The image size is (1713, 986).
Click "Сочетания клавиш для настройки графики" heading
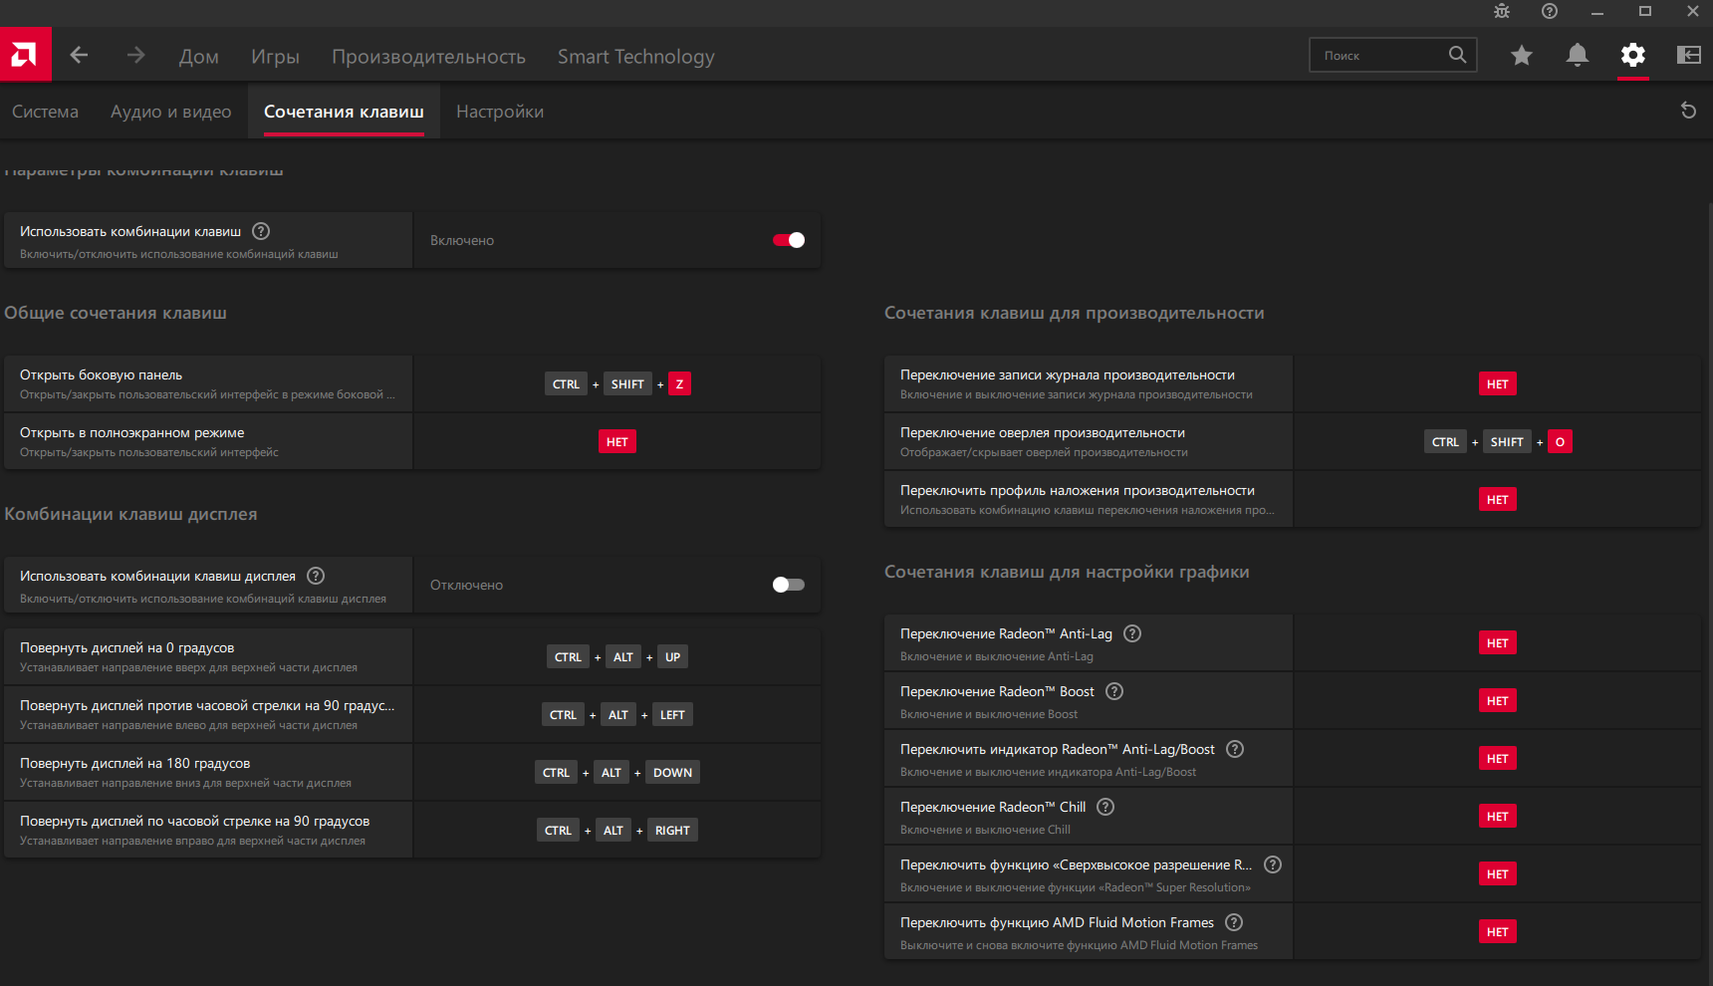point(1067,572)
